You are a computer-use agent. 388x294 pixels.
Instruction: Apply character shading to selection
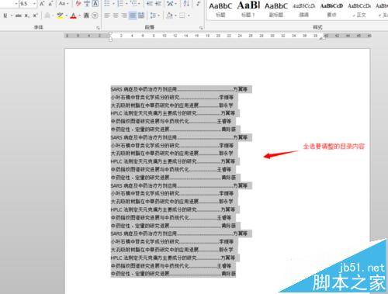coord(86,16)
